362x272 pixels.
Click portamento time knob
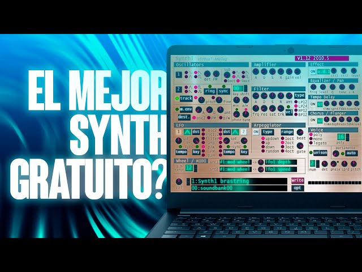335,154
